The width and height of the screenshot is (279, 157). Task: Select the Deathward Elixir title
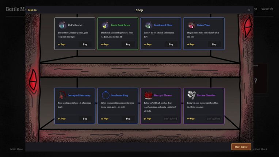pyautogui.click(x=163, y=25)
